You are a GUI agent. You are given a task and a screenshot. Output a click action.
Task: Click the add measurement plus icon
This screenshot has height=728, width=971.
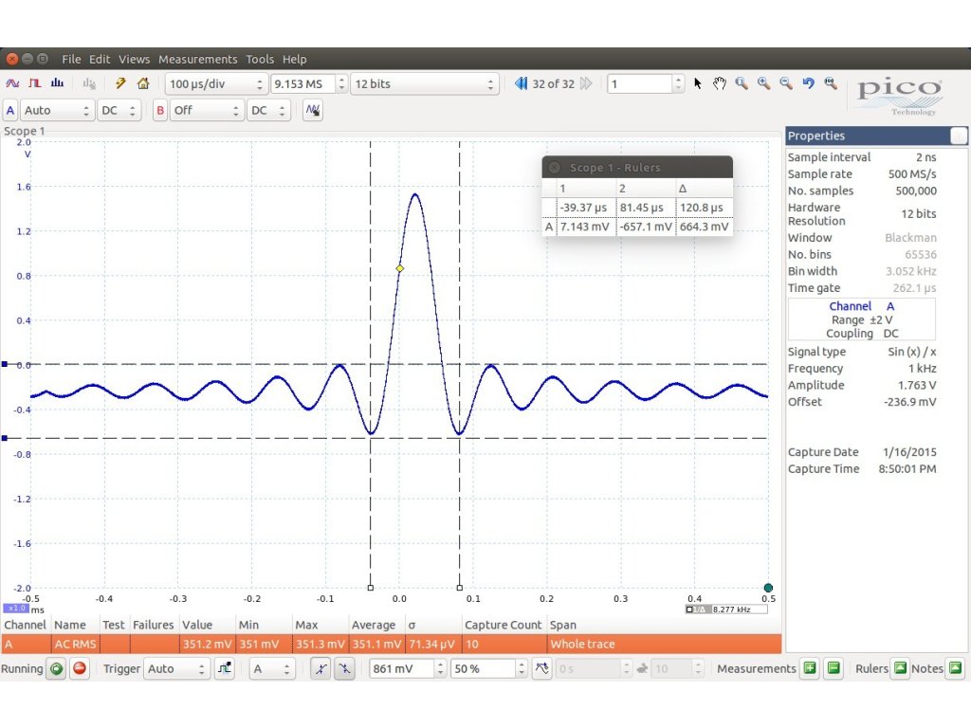810,668
